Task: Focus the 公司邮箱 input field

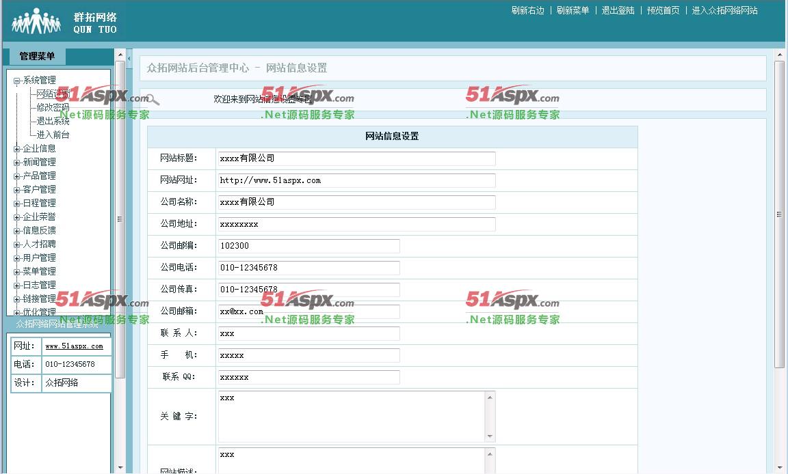Action: coord(309,311)
